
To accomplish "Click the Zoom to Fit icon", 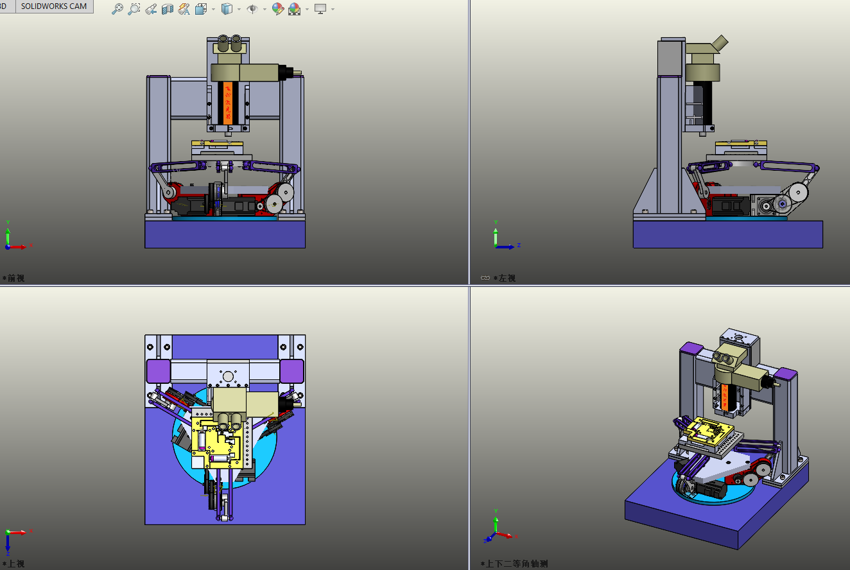I will tap(117, 9).
